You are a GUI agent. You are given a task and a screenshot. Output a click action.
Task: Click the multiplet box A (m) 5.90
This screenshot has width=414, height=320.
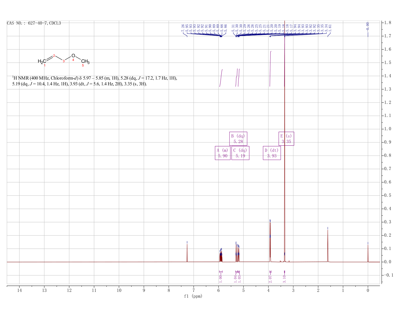(223, 153)
